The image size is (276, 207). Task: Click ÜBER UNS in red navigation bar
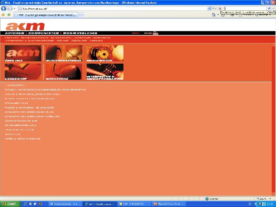[11, 38]
